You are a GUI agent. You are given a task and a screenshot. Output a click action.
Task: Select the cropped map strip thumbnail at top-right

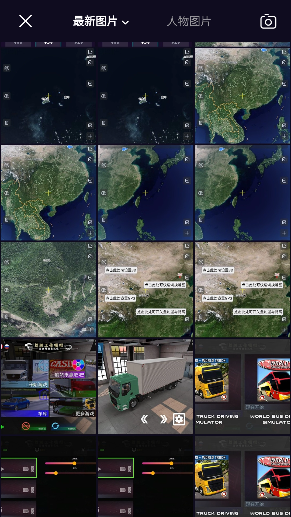pos(242,44)
